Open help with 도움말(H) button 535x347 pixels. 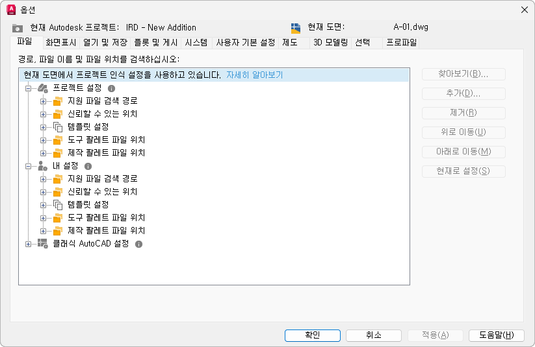(497, 335)
